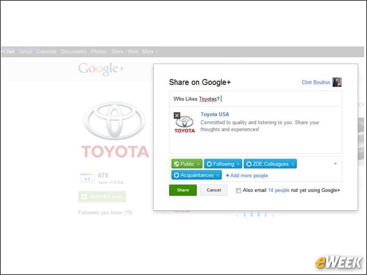Click Clint Boulton's profile photo
This screenshot has height=275, width=367.
click(337, 82)
